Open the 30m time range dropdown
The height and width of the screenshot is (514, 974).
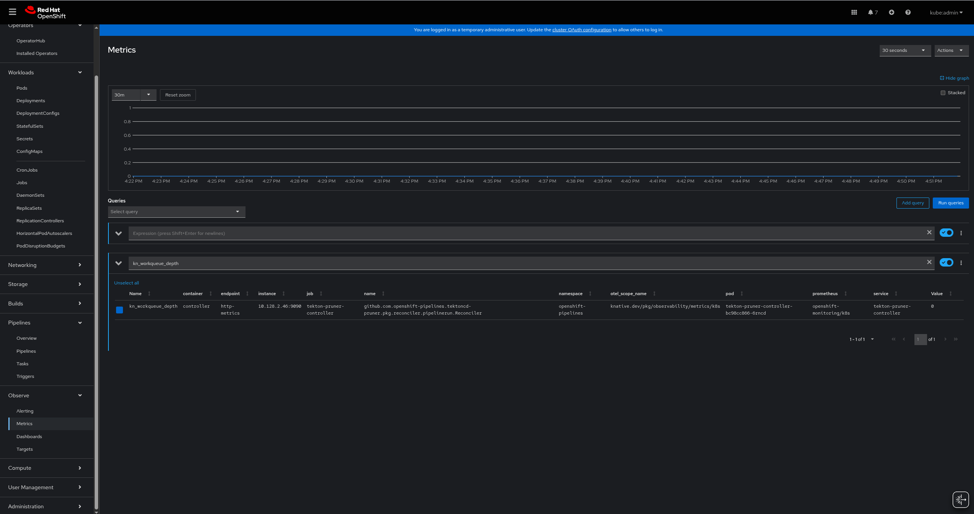pyautogui.click(x=134, y=95)
